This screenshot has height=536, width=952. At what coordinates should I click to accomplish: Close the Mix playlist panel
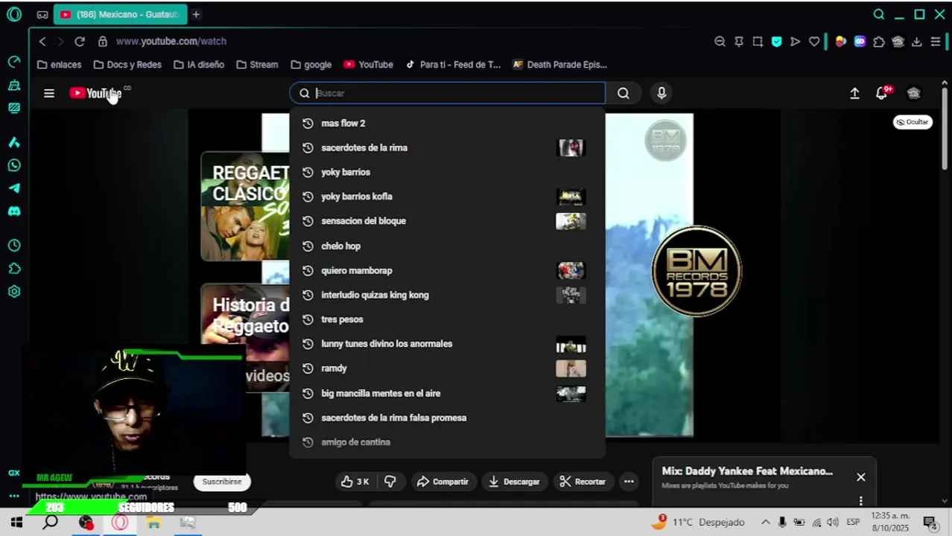(x=861, y=477)
